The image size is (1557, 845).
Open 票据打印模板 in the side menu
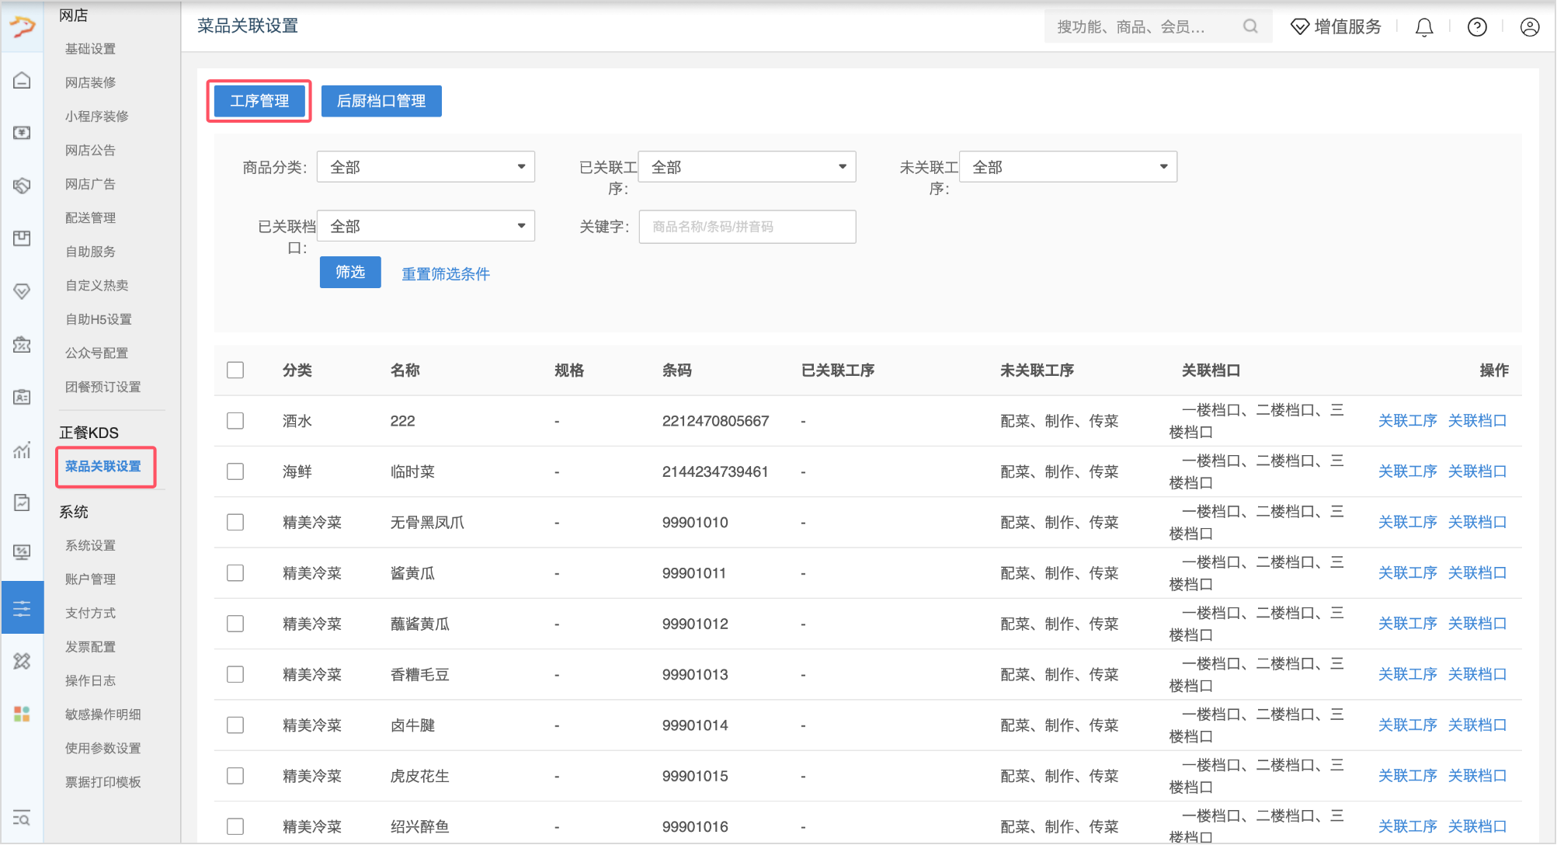[x=103, y=782]
